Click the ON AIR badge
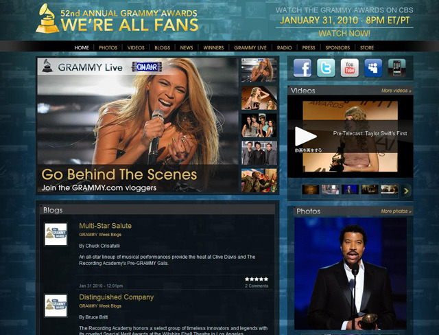The height and width of the screenshot is (335, 439). point(147,67)
